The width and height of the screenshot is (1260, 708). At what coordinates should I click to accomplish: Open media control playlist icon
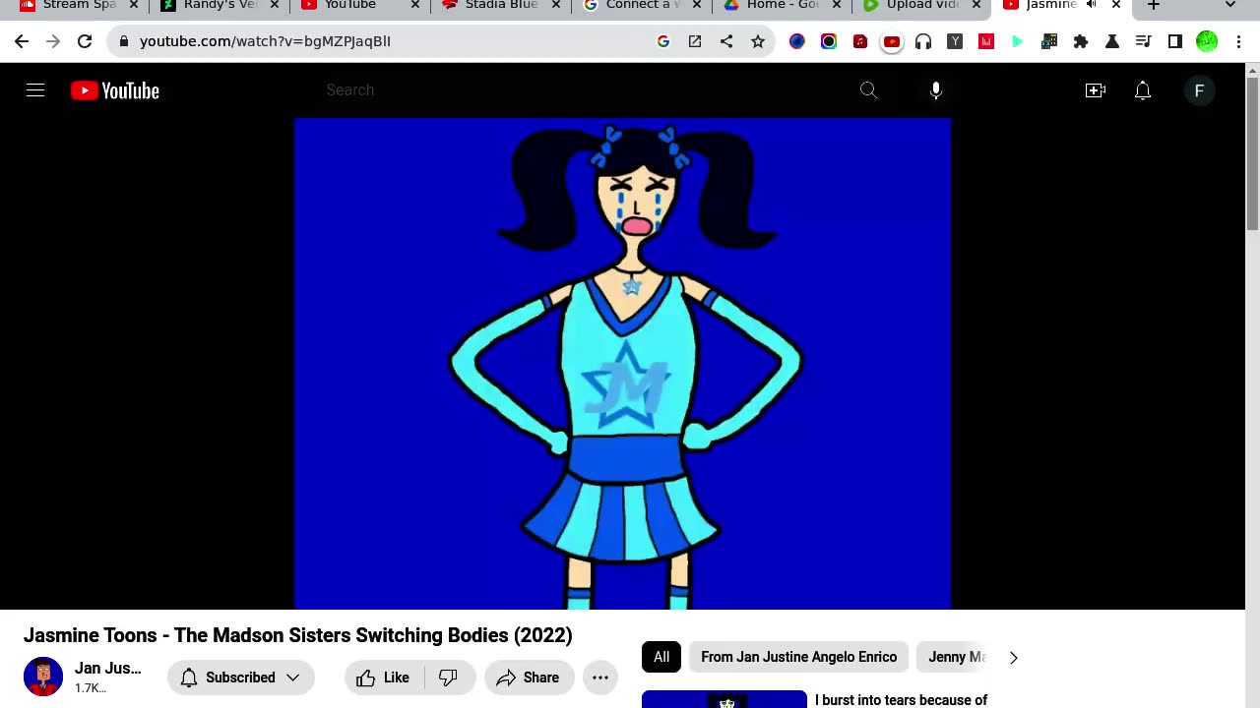pyautogui.click(x=1144, y=41)
